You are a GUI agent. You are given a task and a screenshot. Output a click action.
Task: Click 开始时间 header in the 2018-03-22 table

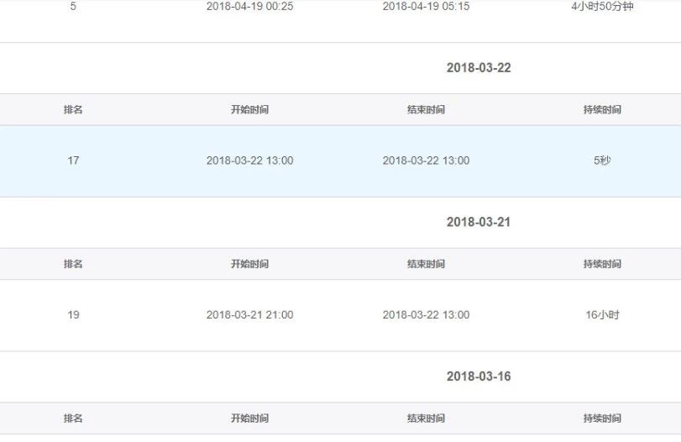point(249,110)
